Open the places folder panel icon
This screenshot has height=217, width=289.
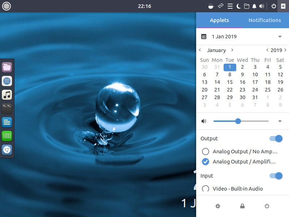[247, 6]
